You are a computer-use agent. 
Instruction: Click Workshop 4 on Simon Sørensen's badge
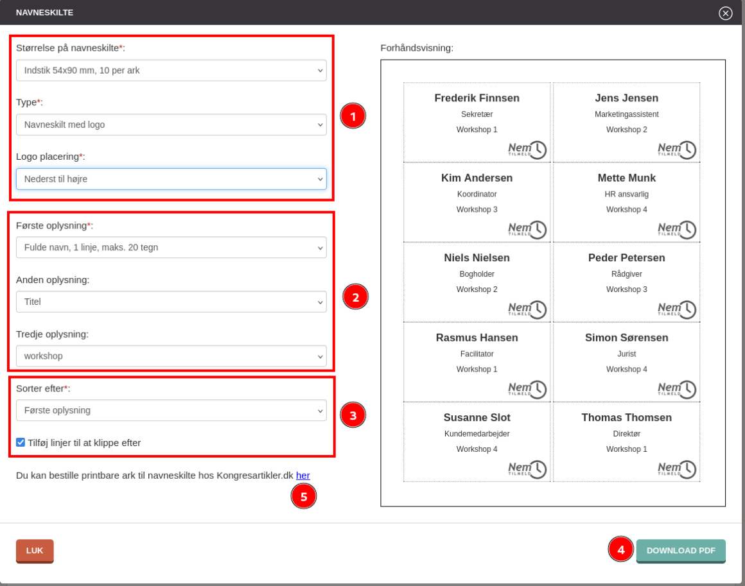pyautogui.click(x=627, y=369)
